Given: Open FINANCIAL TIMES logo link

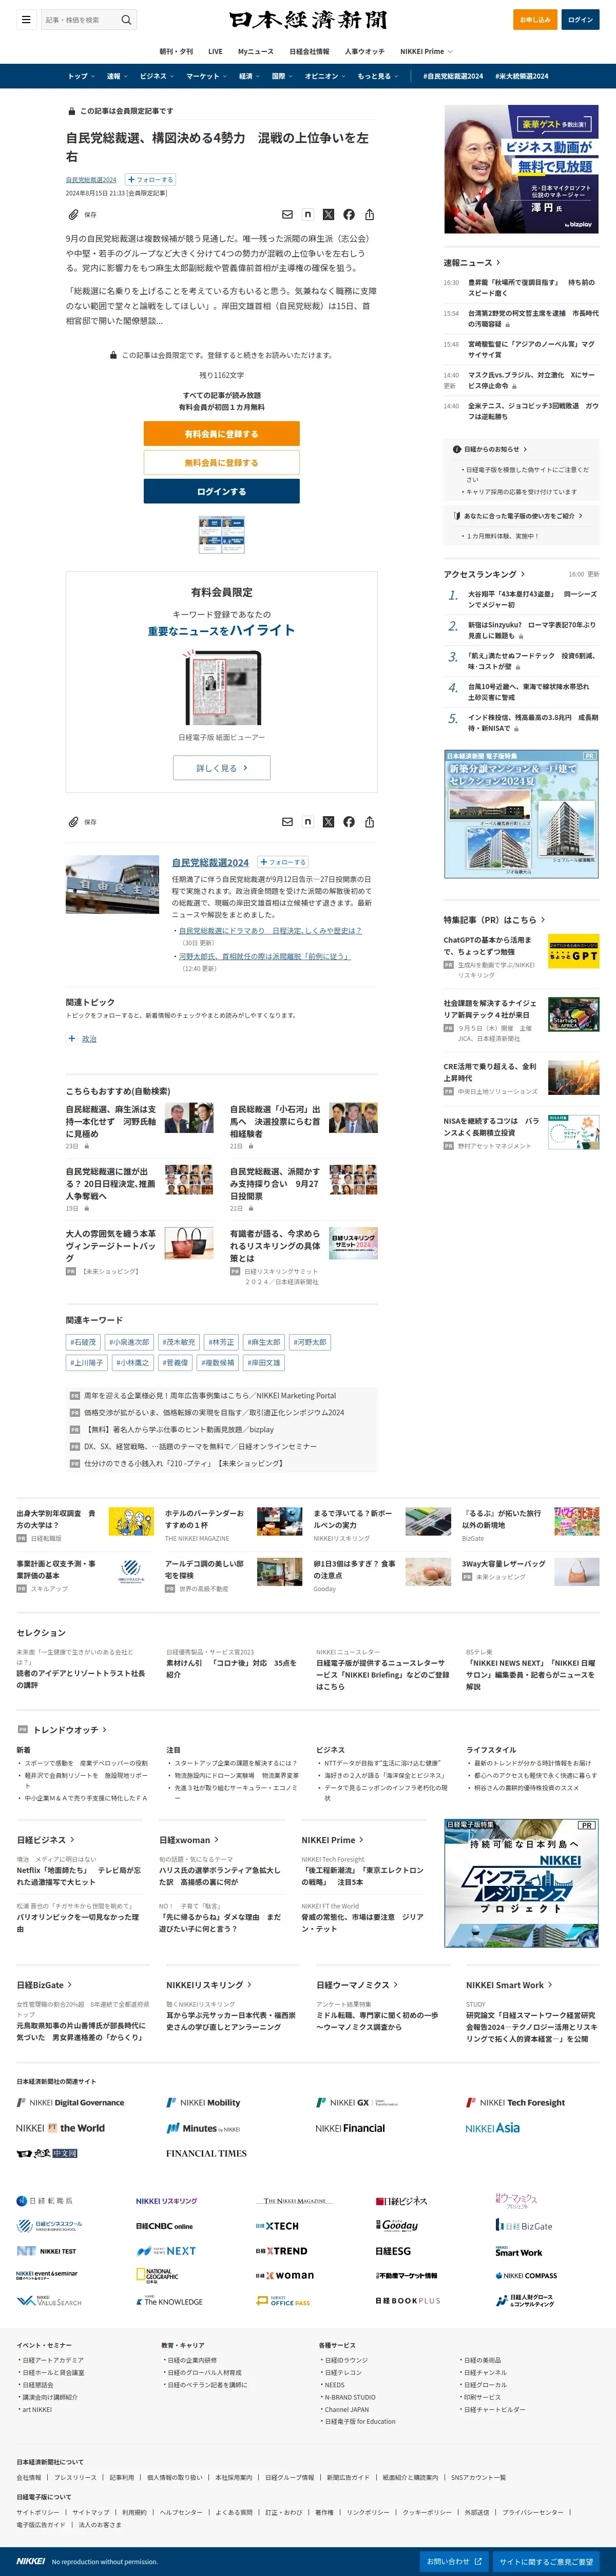Looking at the screenshot, I should (x=206, y=2153).
